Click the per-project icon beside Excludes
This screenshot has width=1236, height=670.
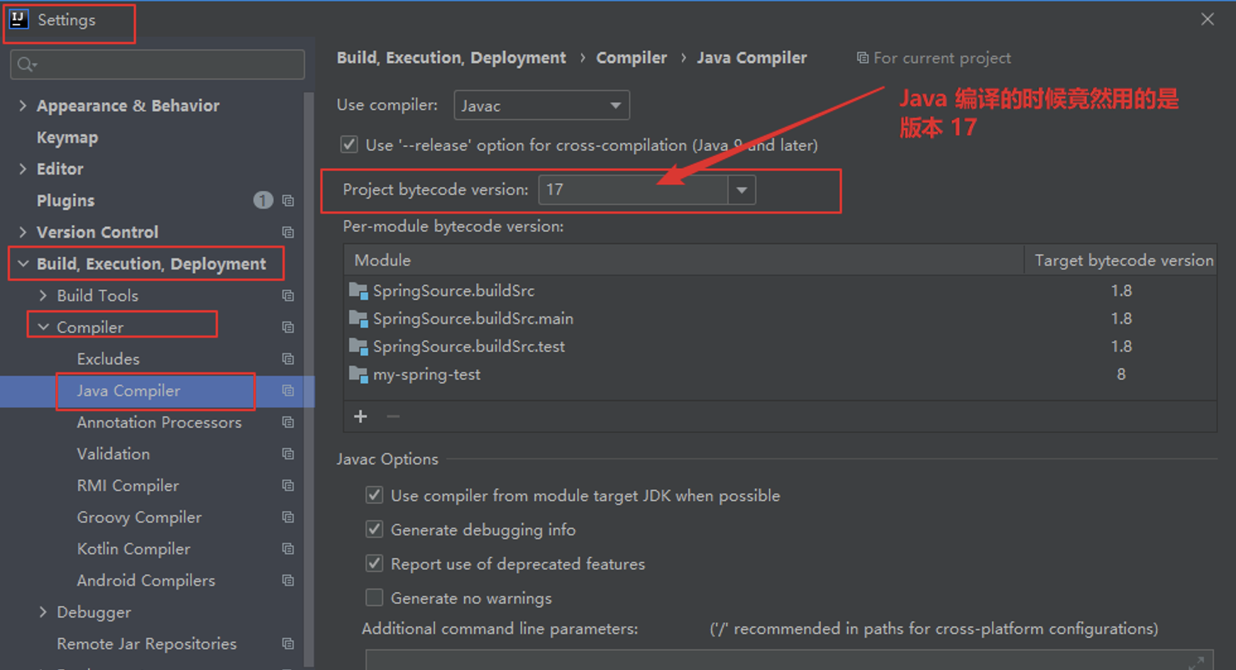click(288, 358)
